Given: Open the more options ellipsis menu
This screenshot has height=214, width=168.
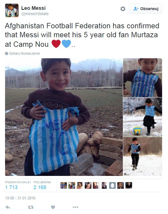Looking at the screenshot, I should click(x=75, y=207).
